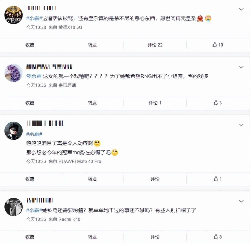The width and height of the screenshot is (250, 244).
Task: Open the 余霜超话 source link
Action: (67, 85)
